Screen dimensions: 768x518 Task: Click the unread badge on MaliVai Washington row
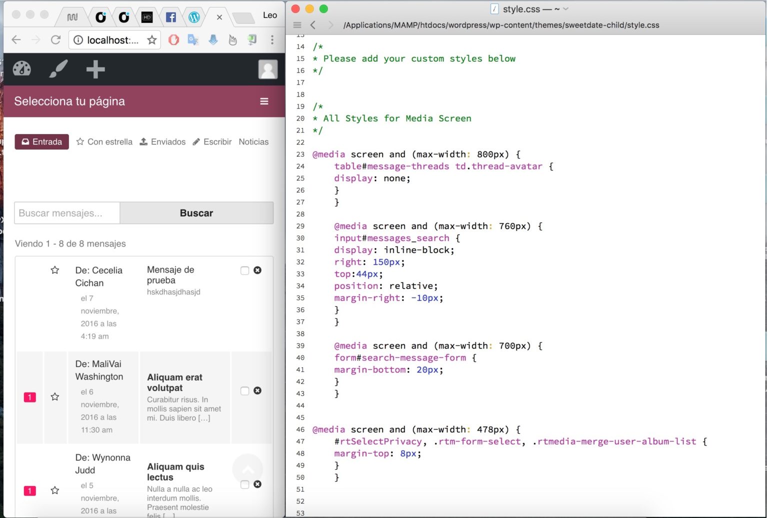pos(30,397)
